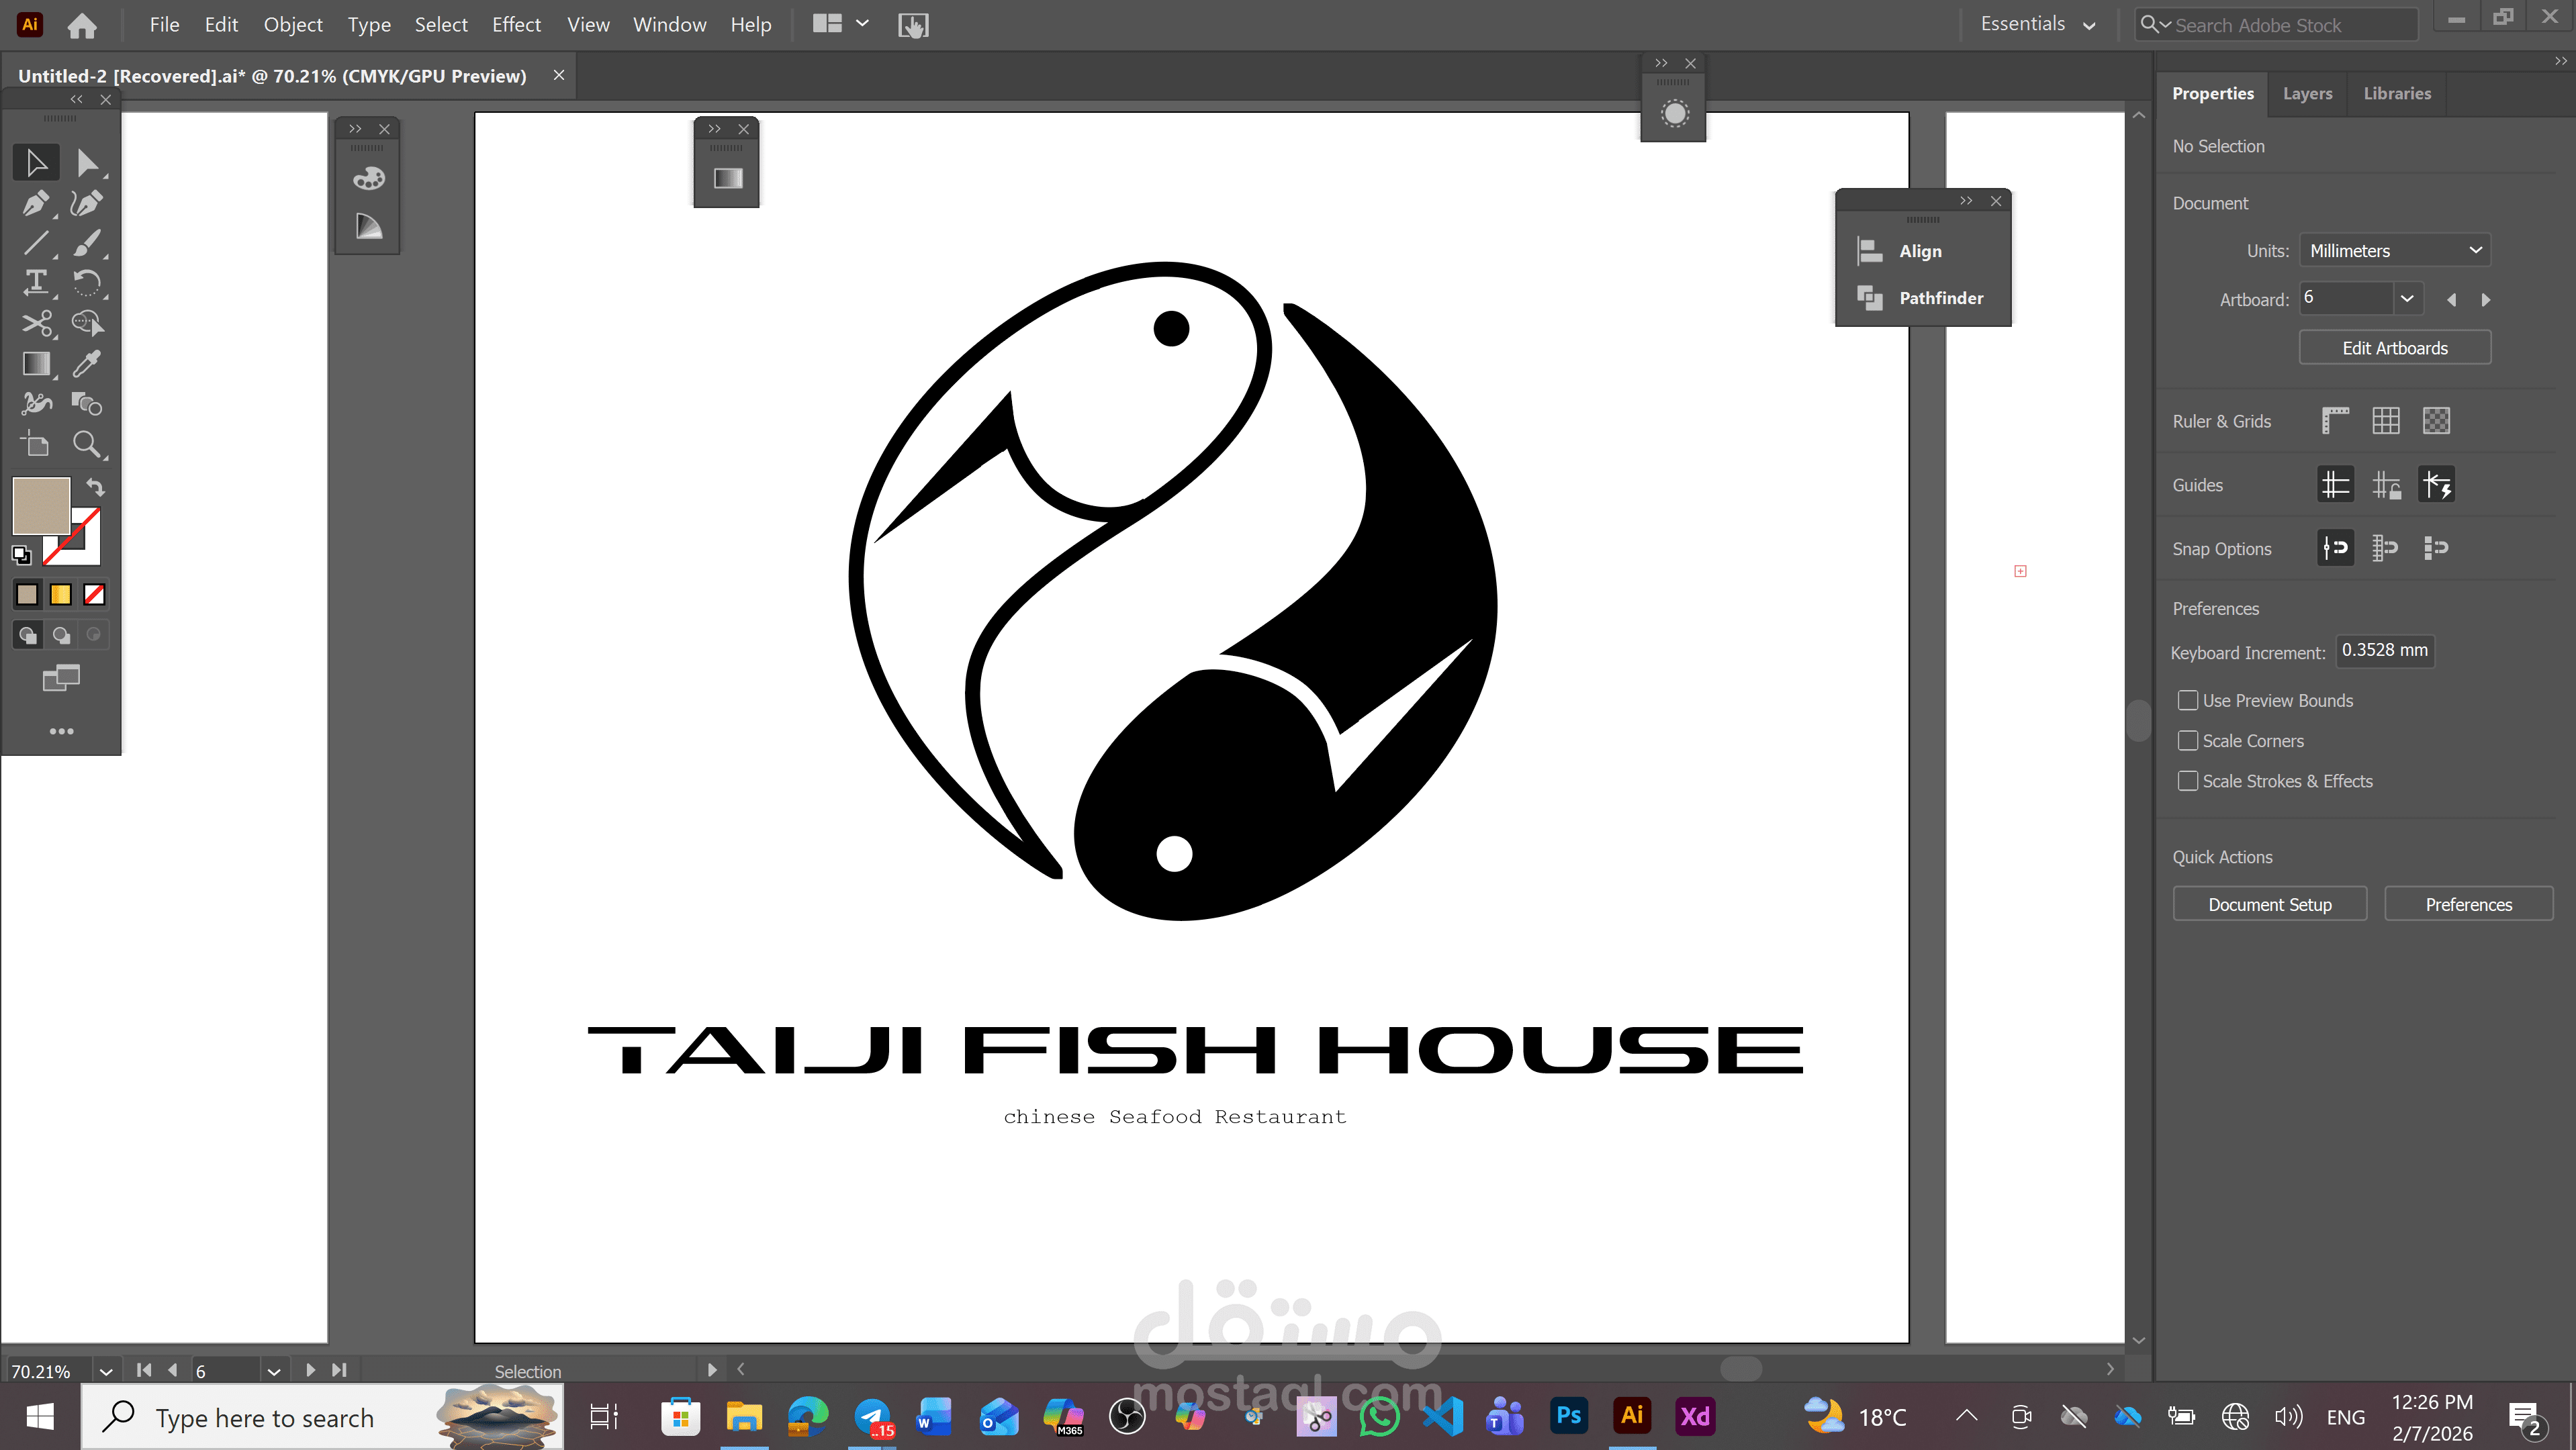Select the Zoom tool
Image resolution: width=2576 pixels, height=1450 pixels.
pos(86,444)
